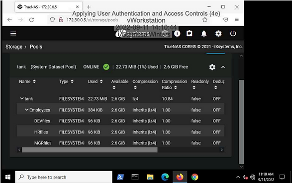Open the alerts bell icon
Screen dimensions: 292x183
pos(204,34)
